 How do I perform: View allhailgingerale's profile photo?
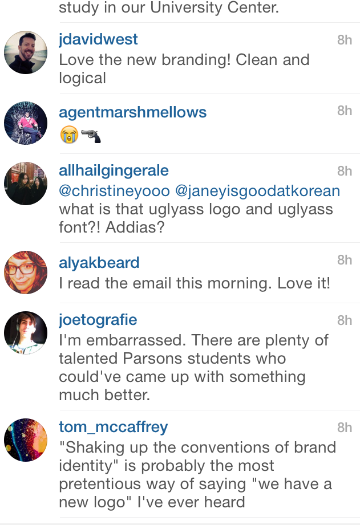click(26, 184)
